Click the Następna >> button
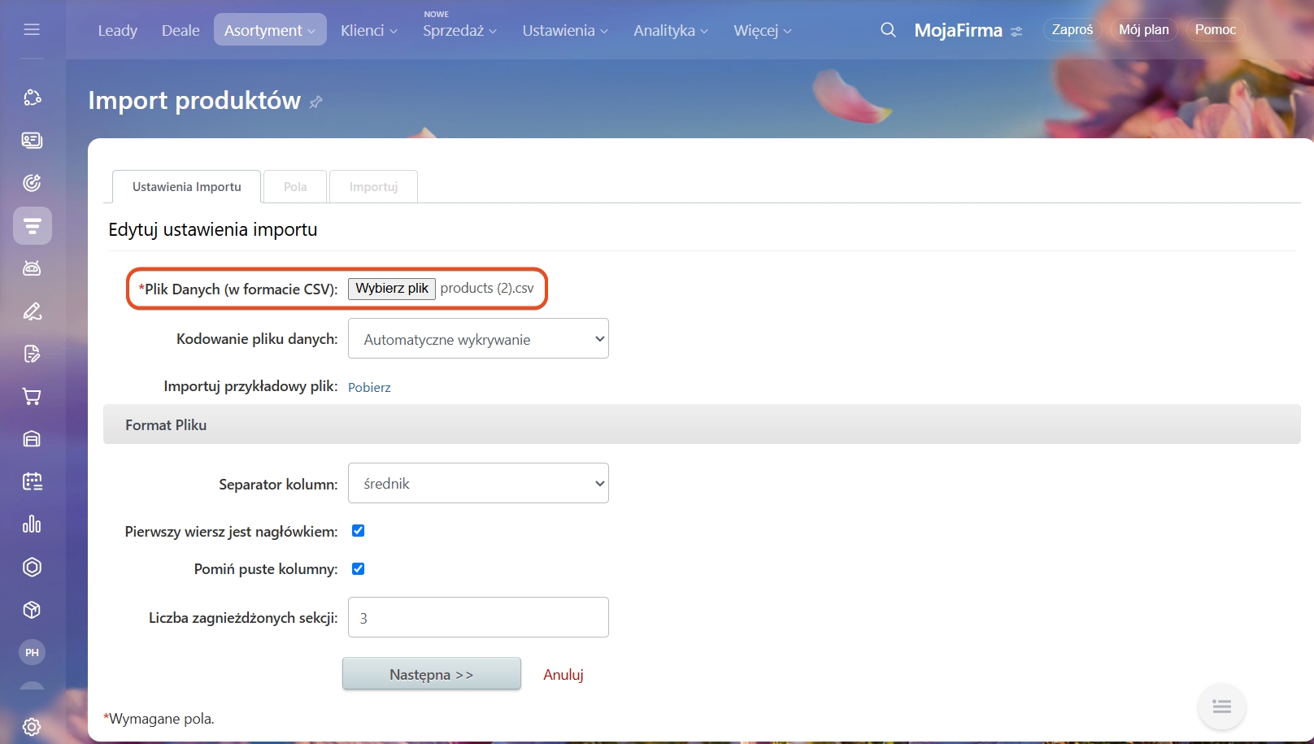 (431, 674)
